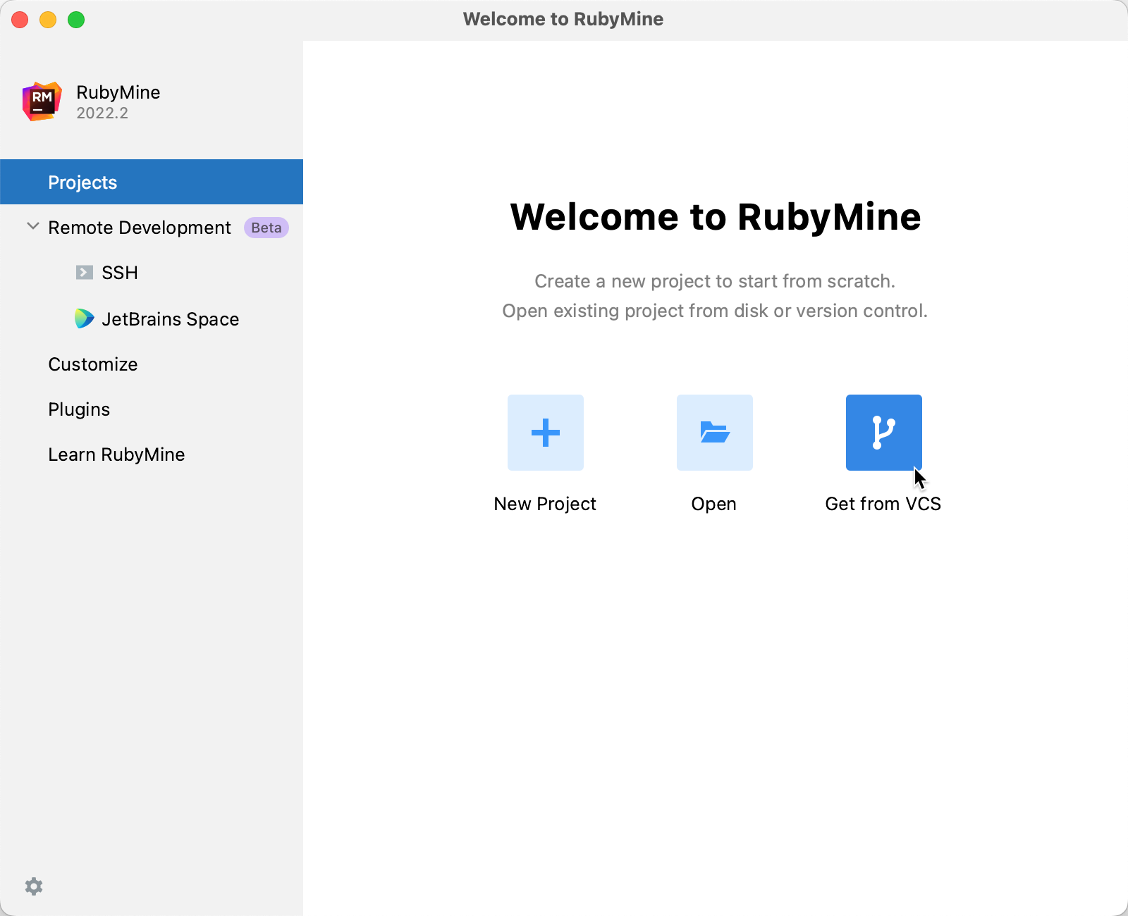Select the Open project option

tap(714, 503)
